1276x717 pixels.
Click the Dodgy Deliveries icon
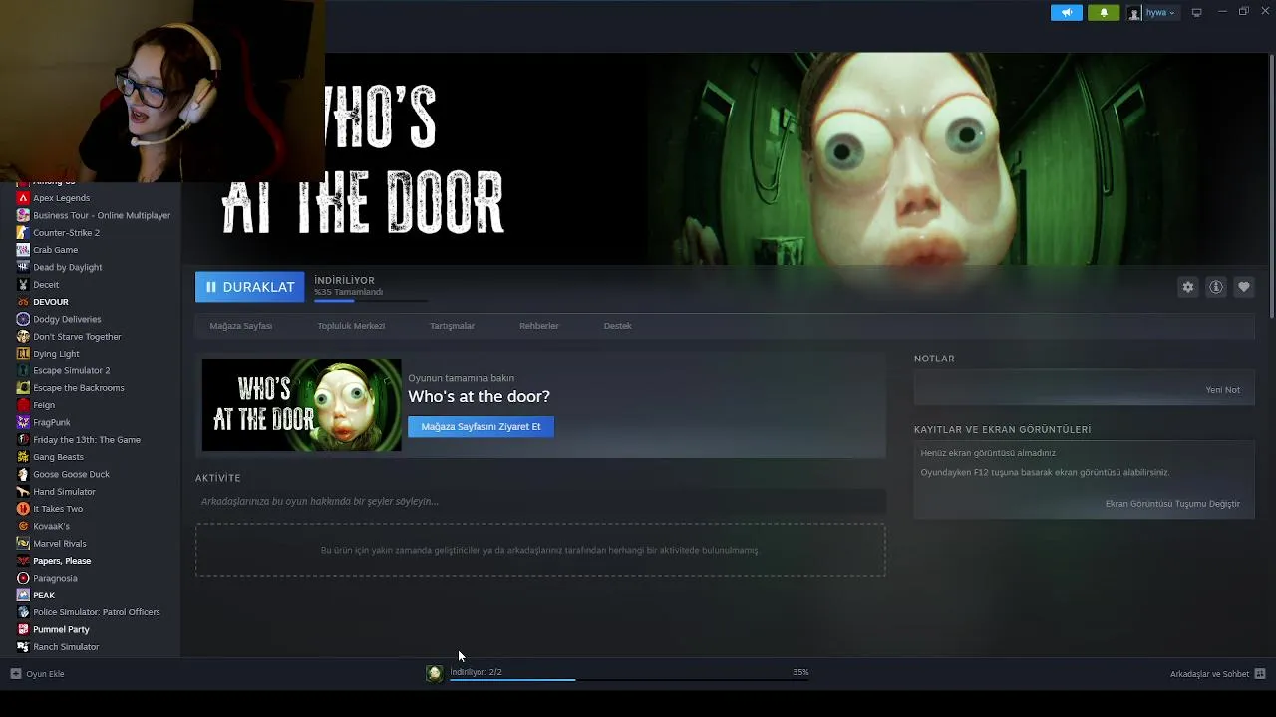click(23, 319)
